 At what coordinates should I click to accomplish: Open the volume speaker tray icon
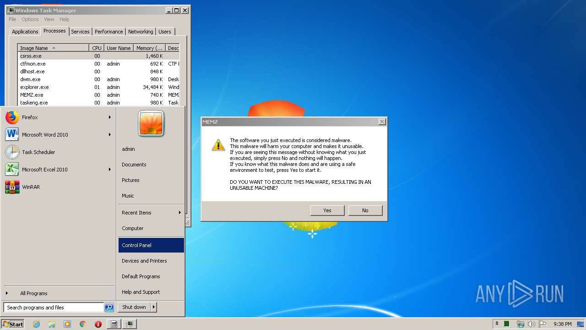tap(531, 324)
